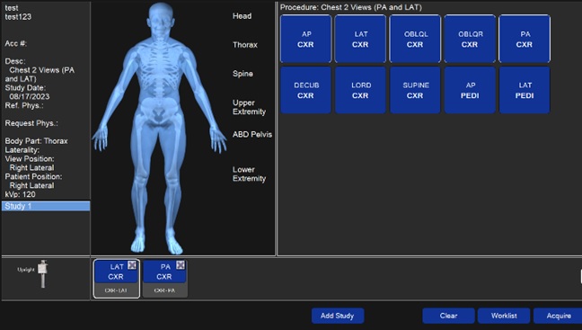Click the procedure title Chest 2 Views

(351, 7)
